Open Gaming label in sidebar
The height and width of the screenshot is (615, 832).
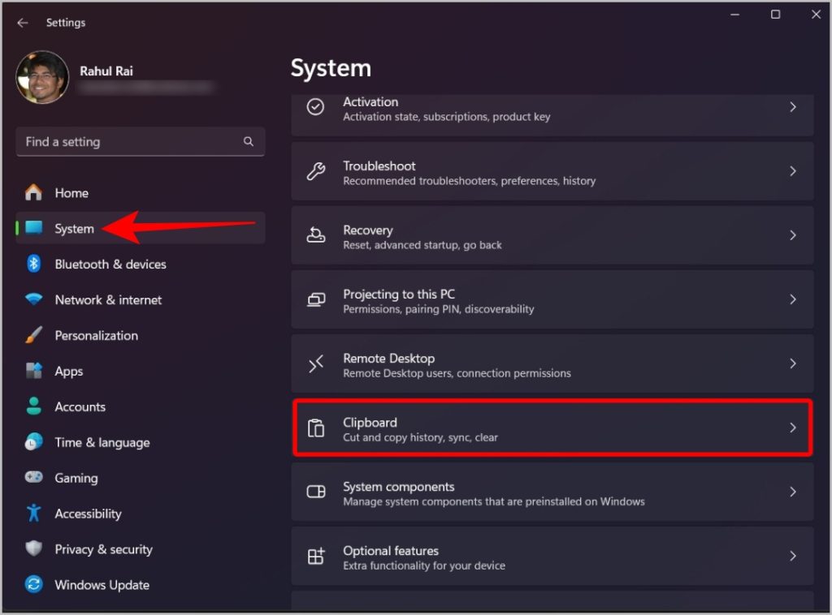click(x=76, y=479)
